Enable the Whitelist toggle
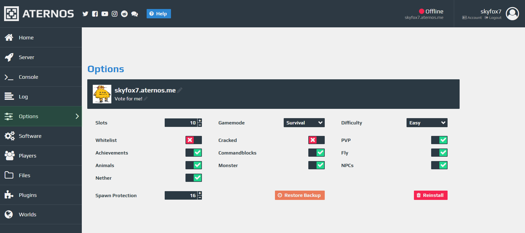This screenshot has width=525, height=233. point(194,140)
